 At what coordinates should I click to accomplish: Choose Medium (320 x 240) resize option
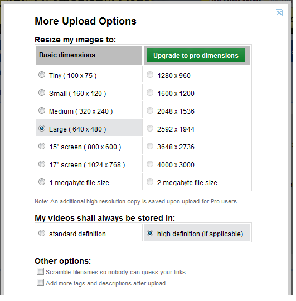tap(42, 110)
